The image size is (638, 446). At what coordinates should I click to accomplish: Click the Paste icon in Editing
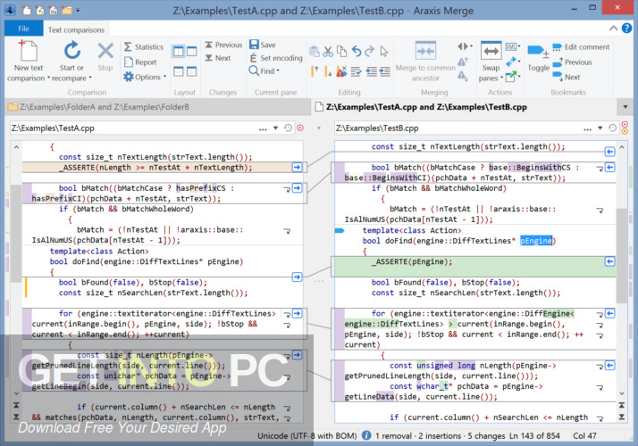[315, 52]
